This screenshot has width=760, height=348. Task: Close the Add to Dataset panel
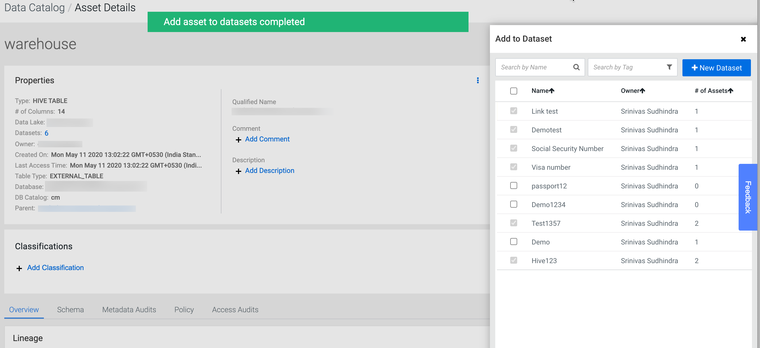[743, 39]
